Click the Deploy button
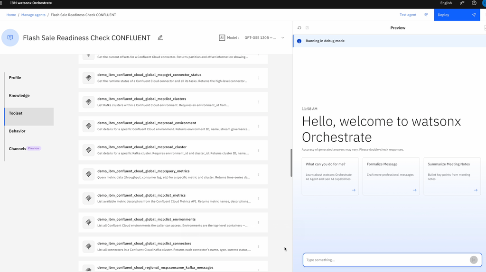The image size is (486, 272). [x=457, y=15]
